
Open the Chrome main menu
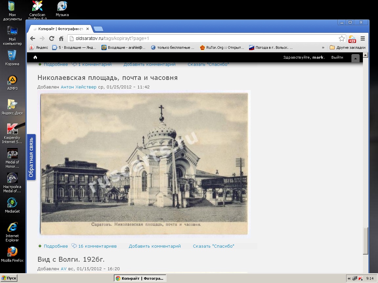363,39
